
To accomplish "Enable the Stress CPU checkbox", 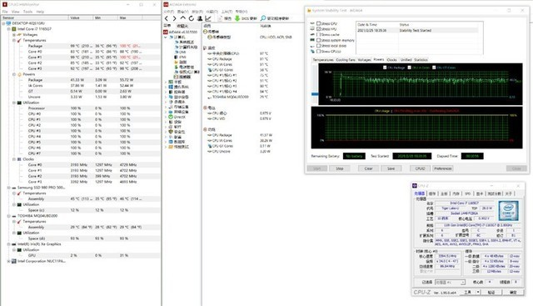I will (318, 23).
